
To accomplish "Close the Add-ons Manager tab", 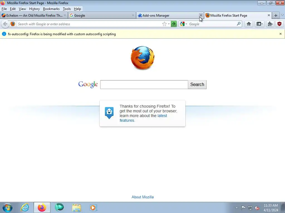I will [x=201, y=16].
